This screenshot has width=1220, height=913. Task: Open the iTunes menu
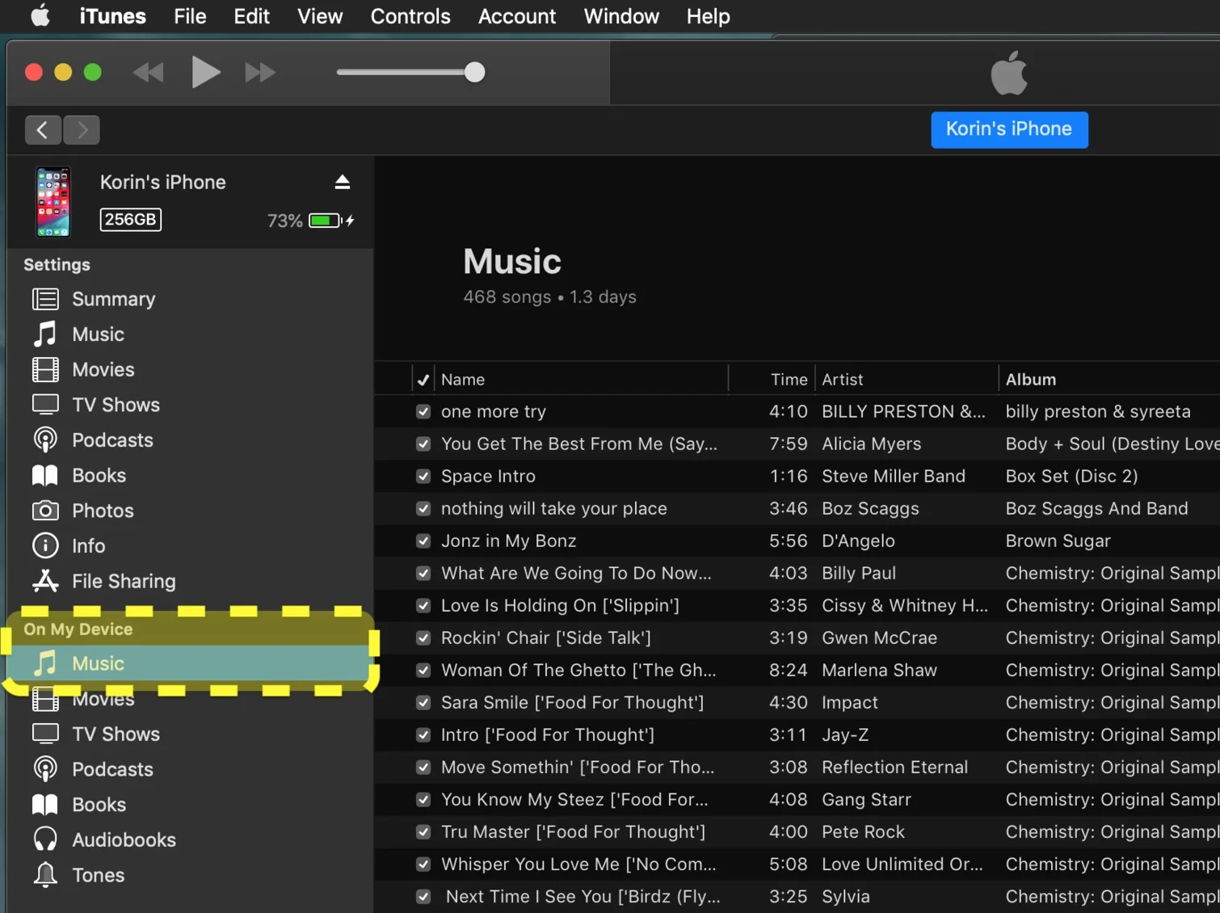[112, 16]
